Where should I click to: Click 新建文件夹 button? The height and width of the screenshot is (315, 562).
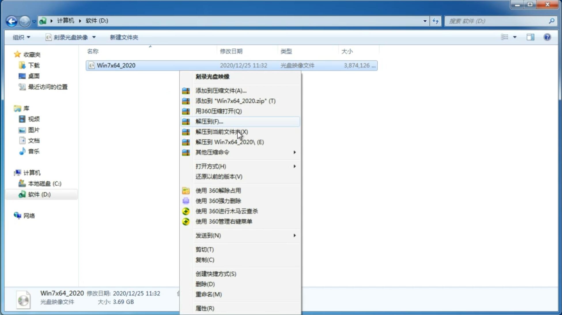(124, 37)
